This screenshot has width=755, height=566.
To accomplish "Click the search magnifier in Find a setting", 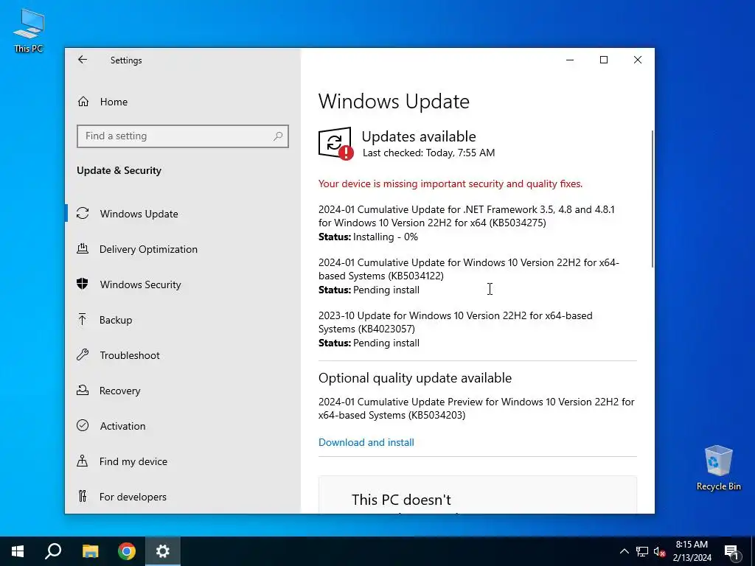I will [x=278, y=136].
